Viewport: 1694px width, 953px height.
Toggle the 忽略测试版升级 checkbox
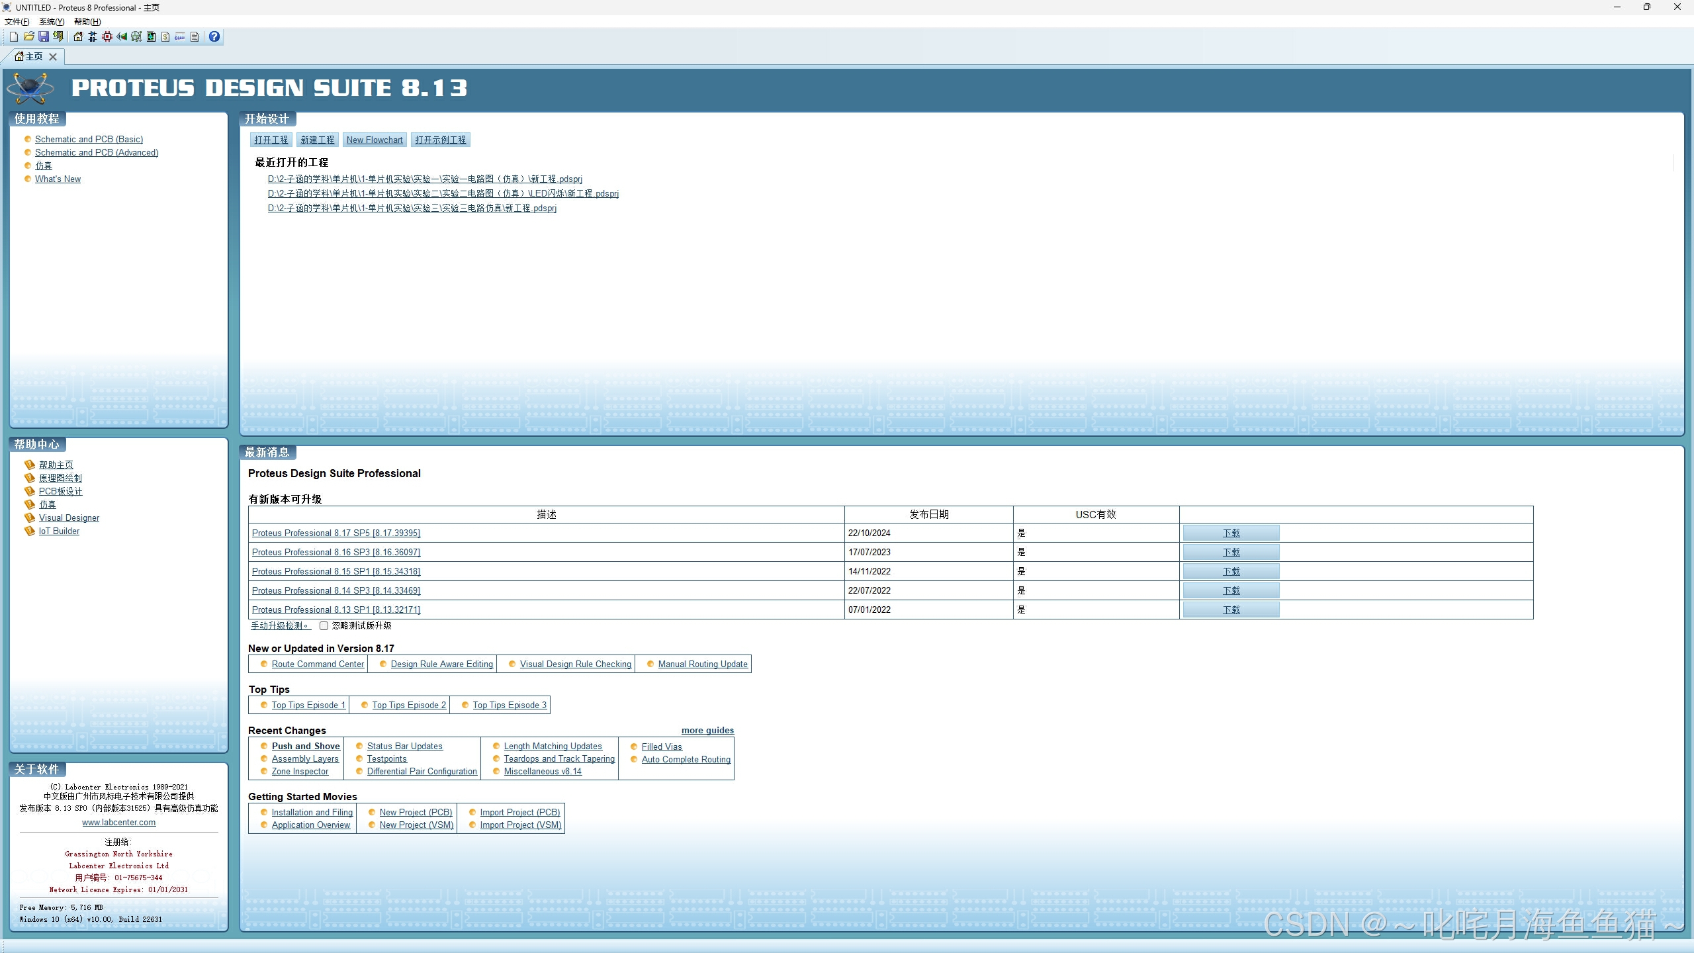324,625
